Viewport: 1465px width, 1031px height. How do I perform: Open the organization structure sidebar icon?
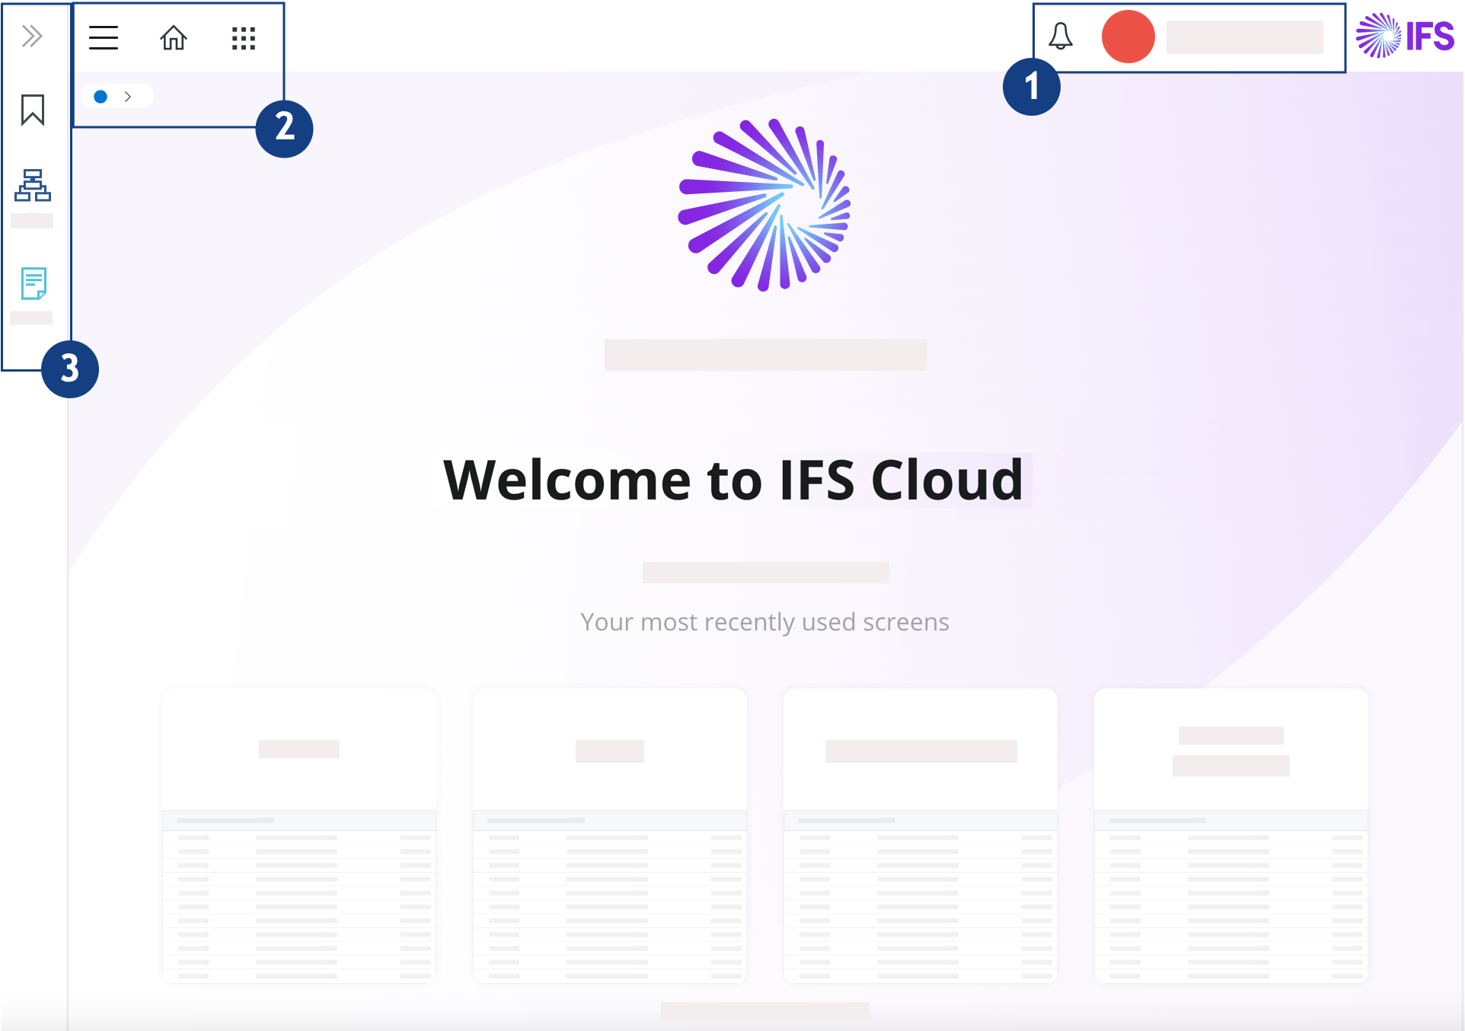point(33,185)
